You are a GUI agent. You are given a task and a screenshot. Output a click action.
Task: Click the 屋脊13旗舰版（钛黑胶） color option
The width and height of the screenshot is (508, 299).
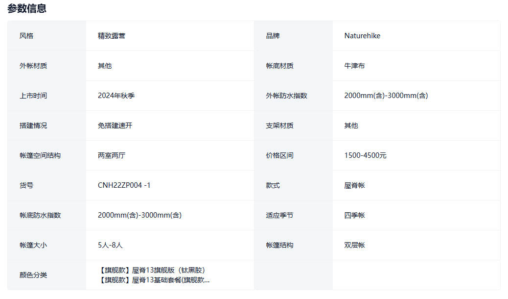coord(153,270)
